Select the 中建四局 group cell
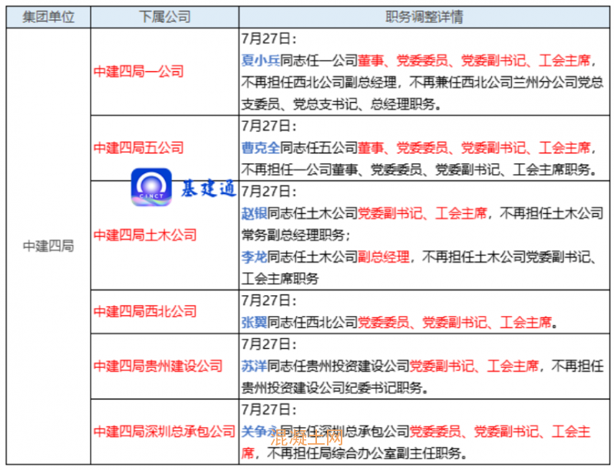This screenshot has width=614, height=470. point(48,246)
